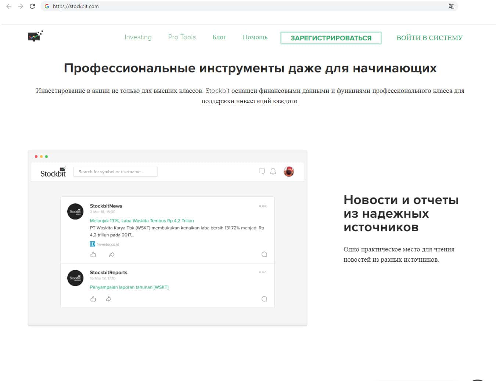Open the Pro Tools menu item
Image resolution: width=496 pixels, height=381 pixels.
[182, 37]
